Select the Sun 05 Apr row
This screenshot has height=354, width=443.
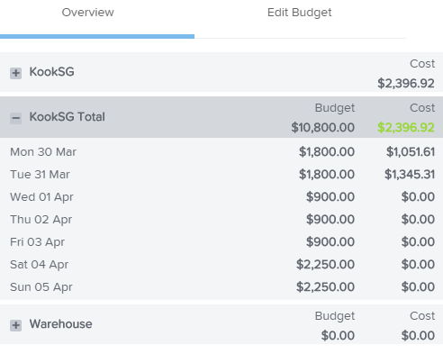tap(221, 287)
